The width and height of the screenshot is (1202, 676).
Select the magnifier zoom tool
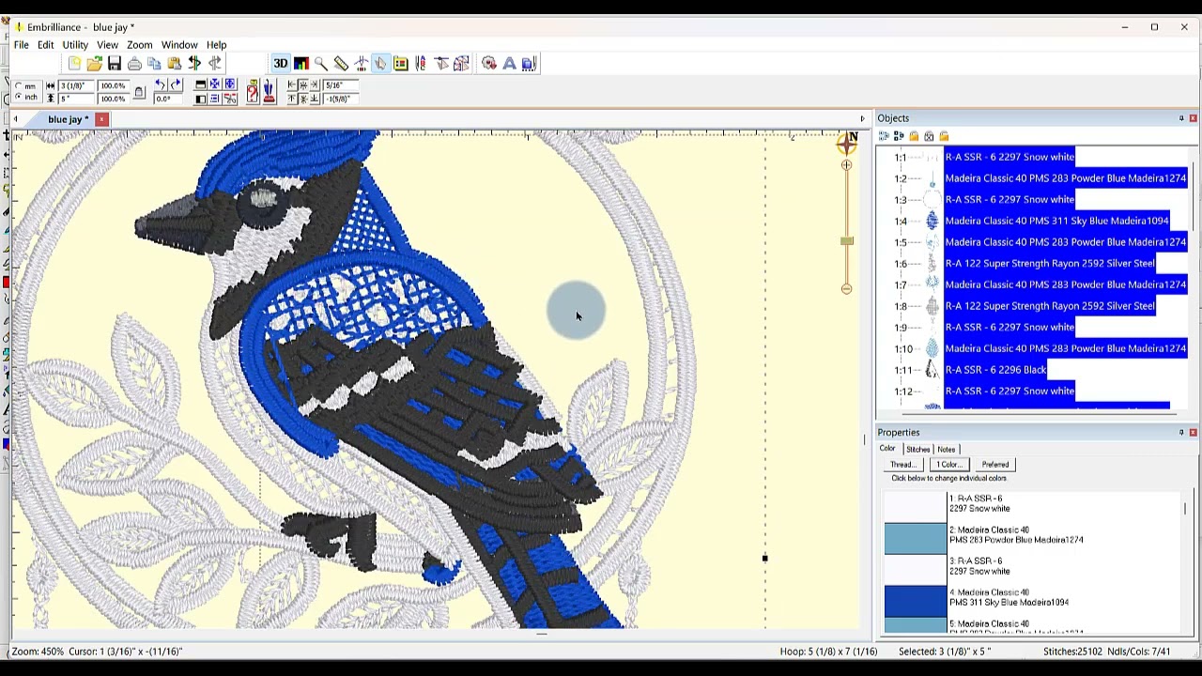[321, 63]
